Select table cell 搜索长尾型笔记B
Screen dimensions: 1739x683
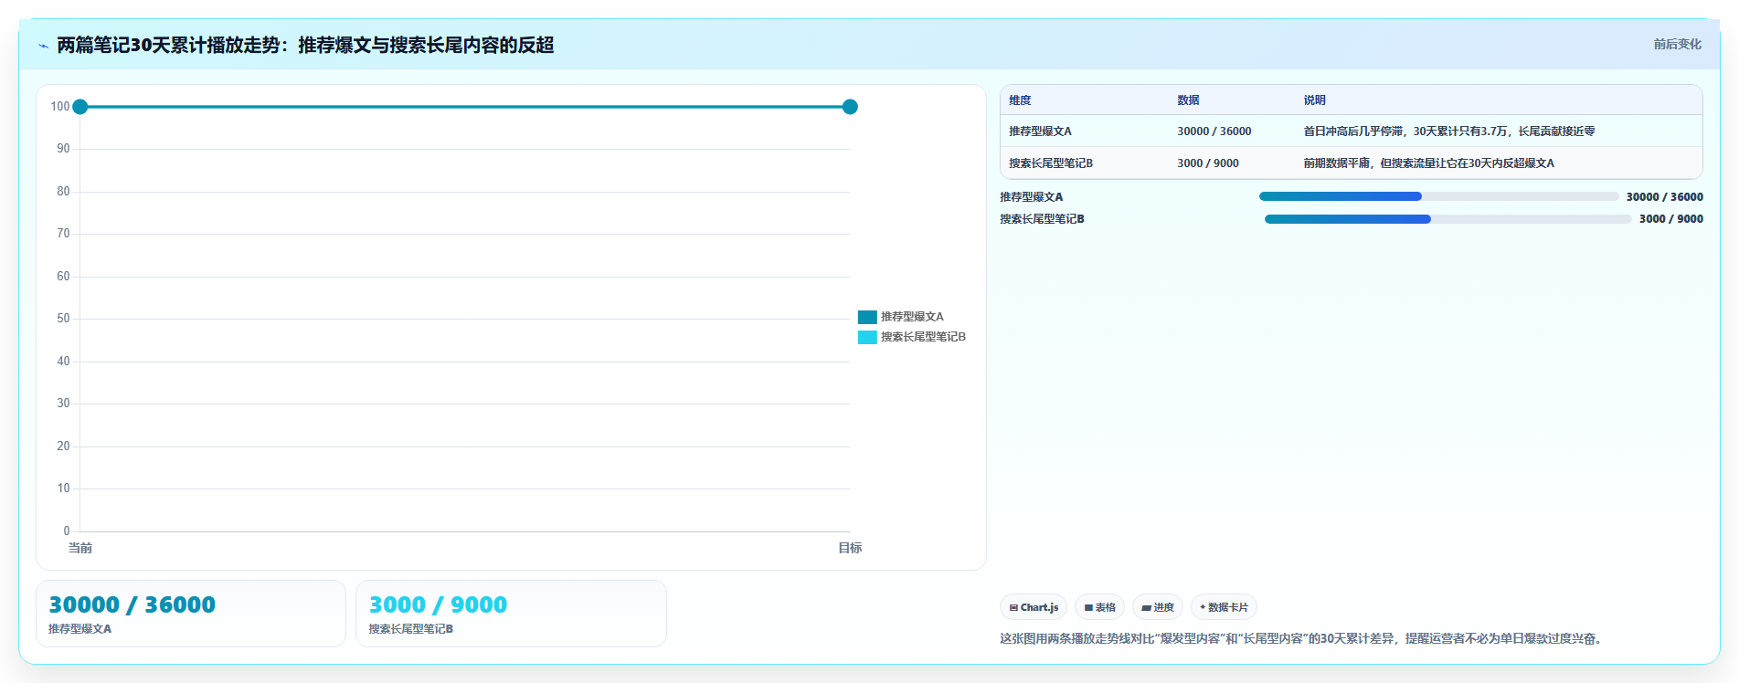pos(1051,163)
